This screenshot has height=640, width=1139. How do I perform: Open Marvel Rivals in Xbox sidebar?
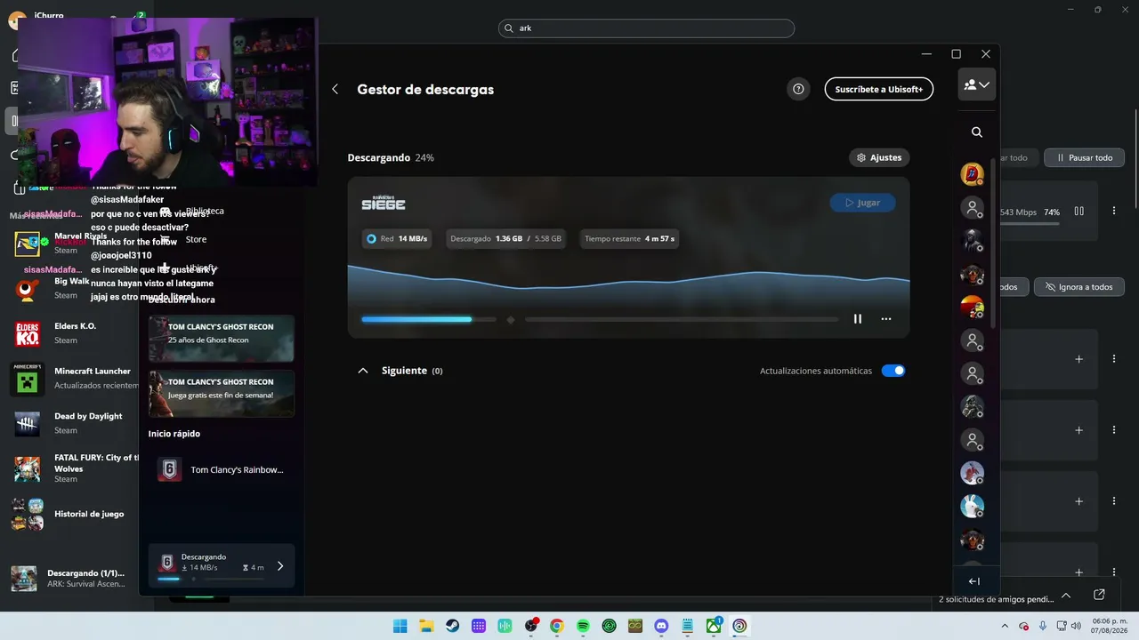coord(76,243)
